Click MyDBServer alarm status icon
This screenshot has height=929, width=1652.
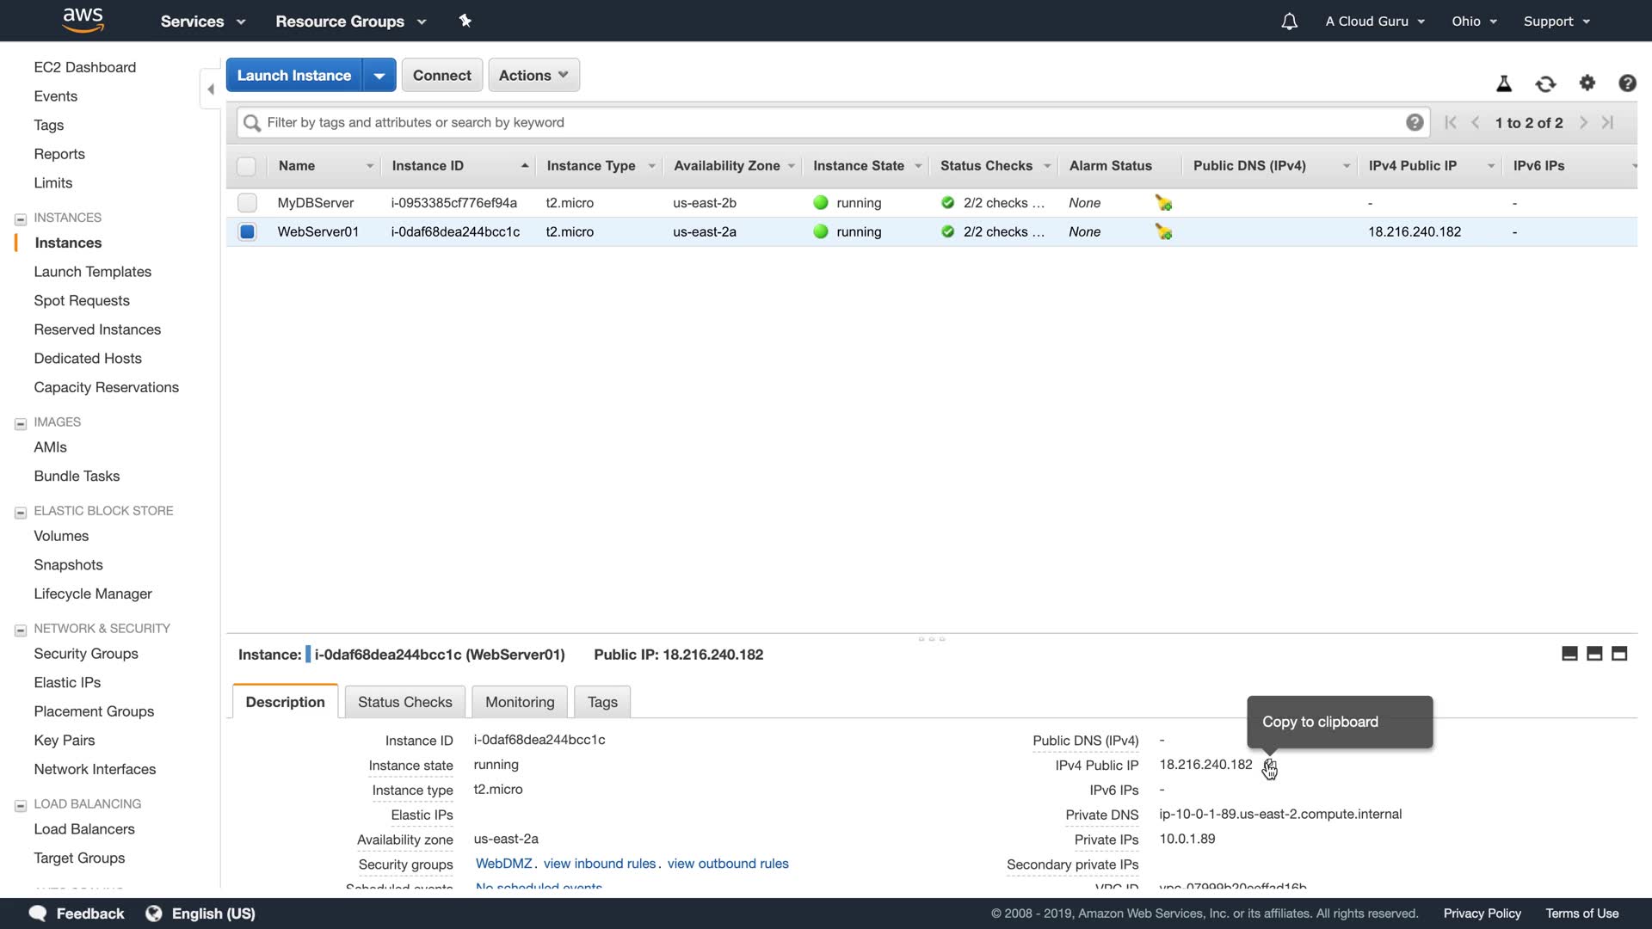pyautogui.click(x=1163, y=203)
